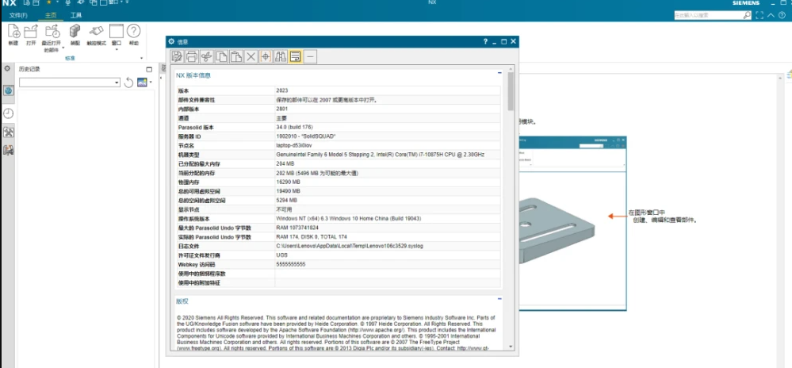The image size is (792, 368).
Task: Click the command search input field
Action: pyautogui.click(x=706, y=14)
